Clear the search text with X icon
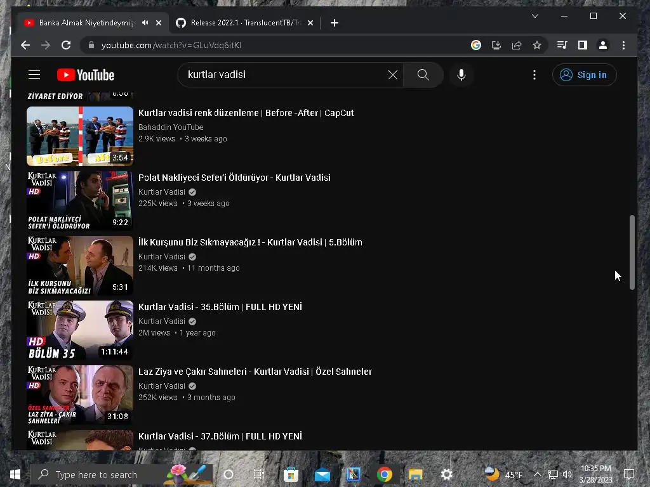Viewport: 650px width, 487px height. tap(392, 75)
